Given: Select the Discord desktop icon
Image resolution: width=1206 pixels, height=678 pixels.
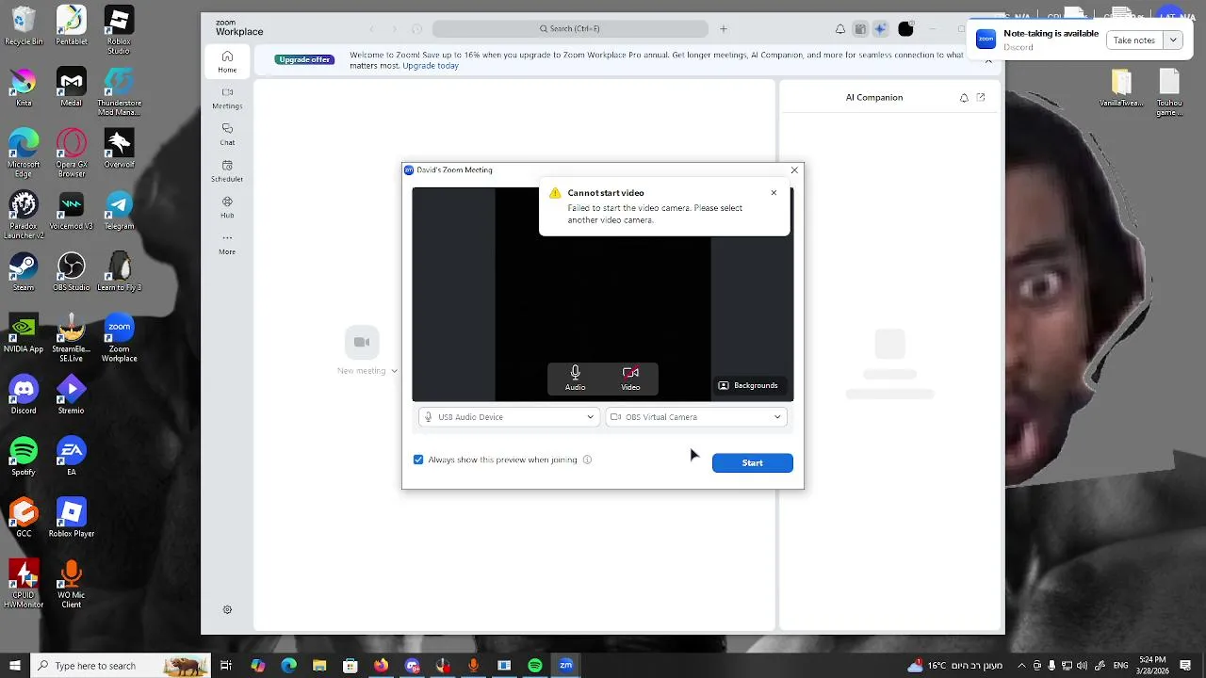Looking at the screenshot, I should [24, 395].
